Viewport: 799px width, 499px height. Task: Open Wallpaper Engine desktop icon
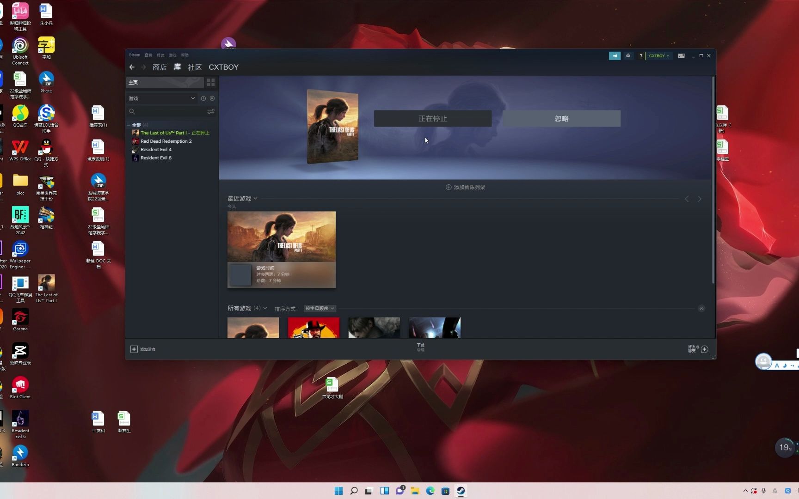(x=20, y=255)
